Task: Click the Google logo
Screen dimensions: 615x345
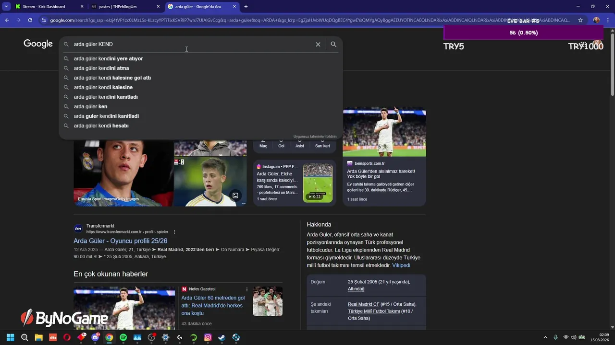Action: [38, 44]
